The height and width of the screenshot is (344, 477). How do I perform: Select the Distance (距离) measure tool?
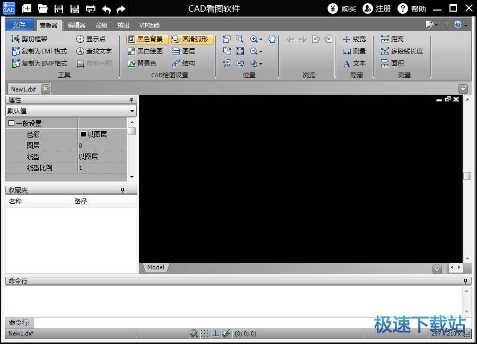(392, 39)
